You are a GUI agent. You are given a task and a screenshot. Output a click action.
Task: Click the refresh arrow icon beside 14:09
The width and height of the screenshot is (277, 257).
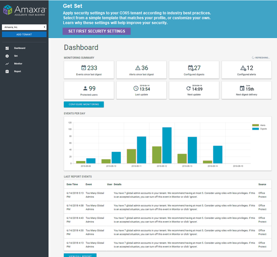click(x=188, y=88)
